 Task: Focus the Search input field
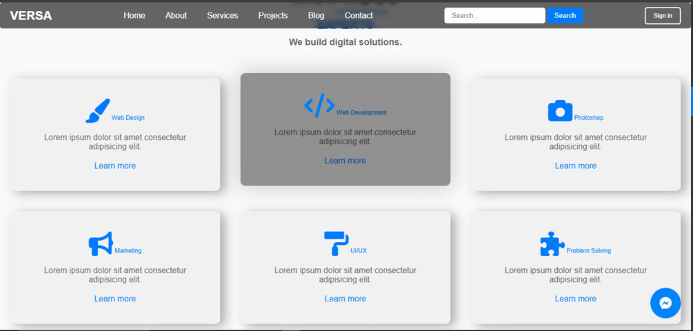point(494,15)
